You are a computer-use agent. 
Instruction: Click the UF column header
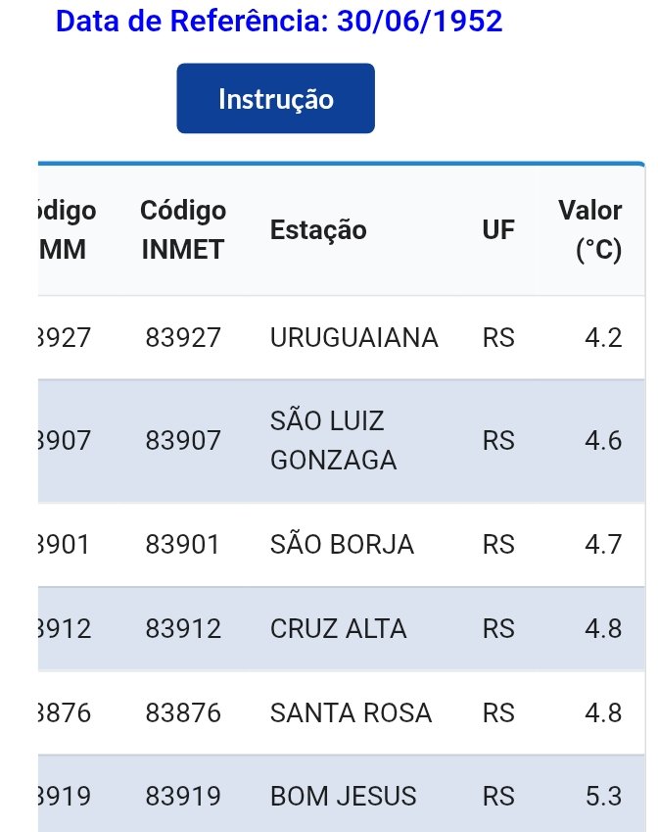[496, 229]
